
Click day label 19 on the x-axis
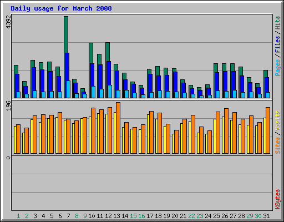point(166,216)
